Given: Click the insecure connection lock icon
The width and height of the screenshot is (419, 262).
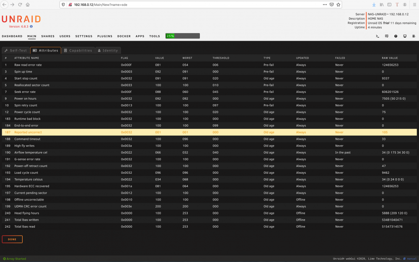Looking at the screenshot, I should (x=70, y=5).
